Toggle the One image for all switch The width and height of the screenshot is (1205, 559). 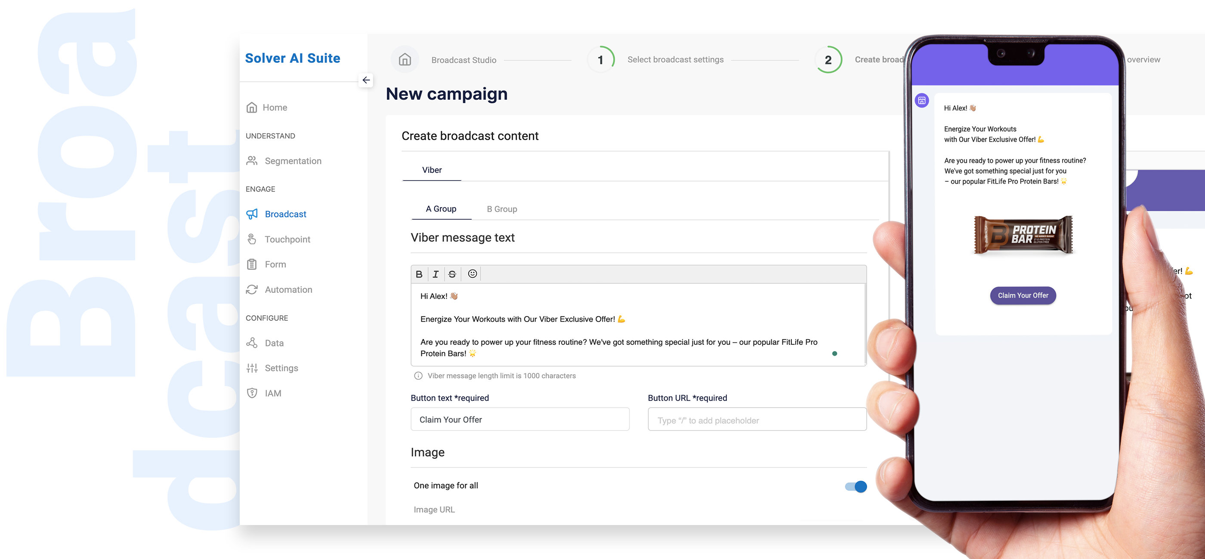[x=856, y=487]
